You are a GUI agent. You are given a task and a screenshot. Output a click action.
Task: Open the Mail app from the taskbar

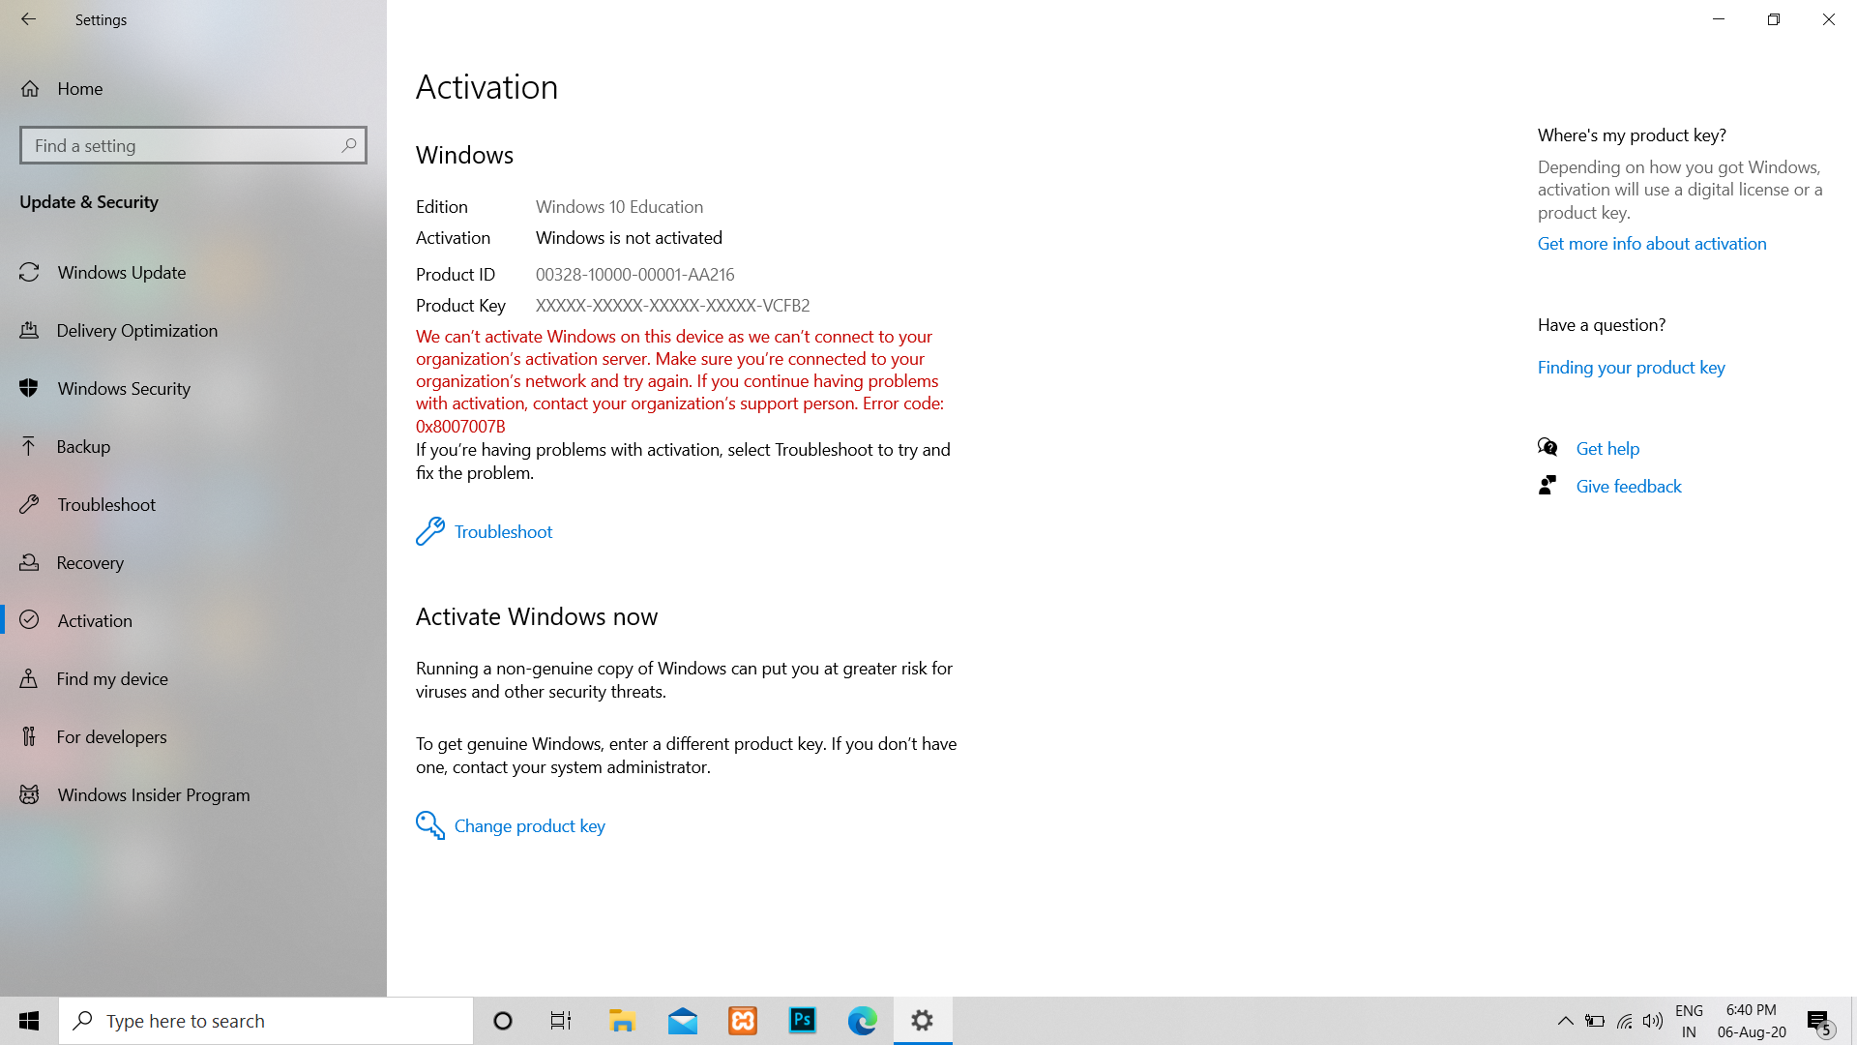(x=682, y=1021)
